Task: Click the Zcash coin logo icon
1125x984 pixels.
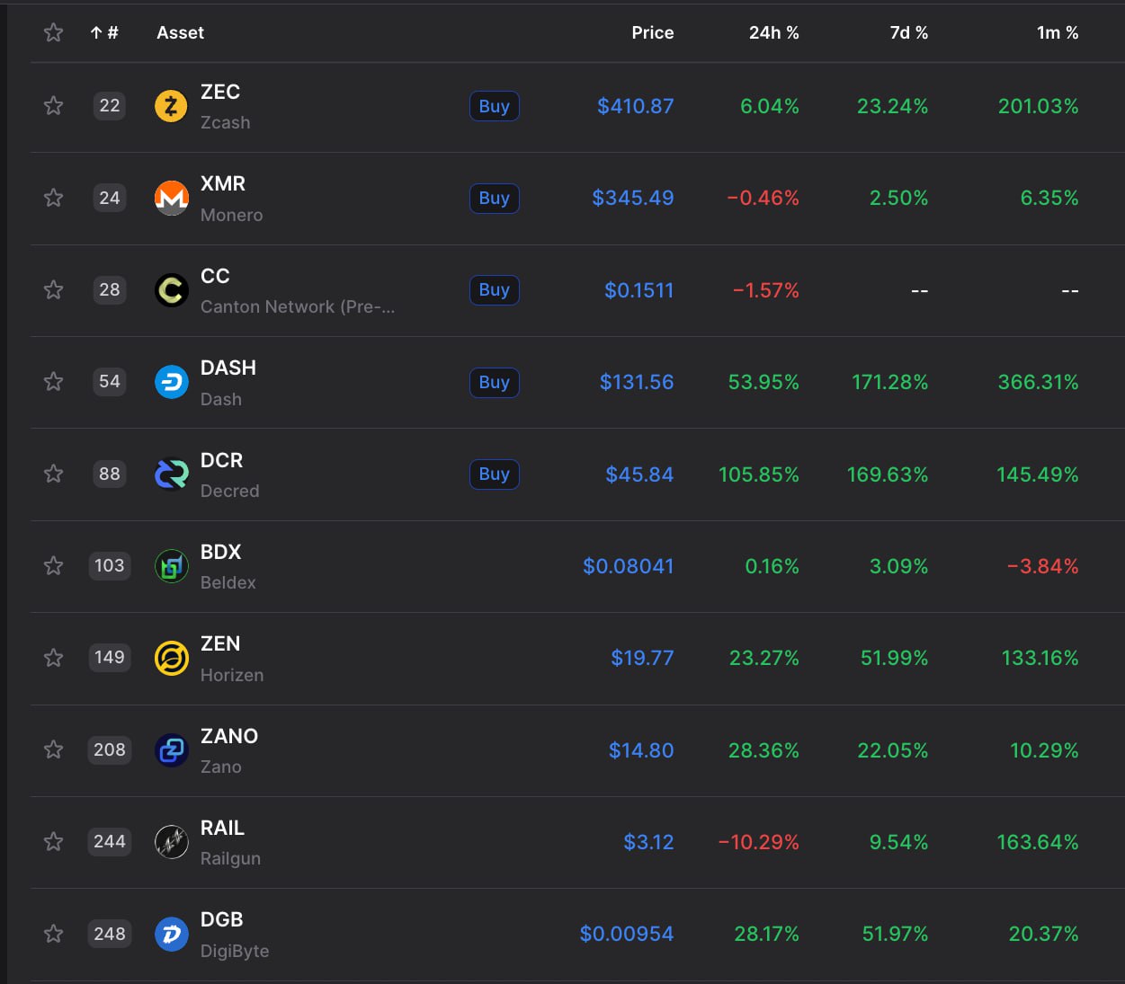Action: click(x=171, y=106)
